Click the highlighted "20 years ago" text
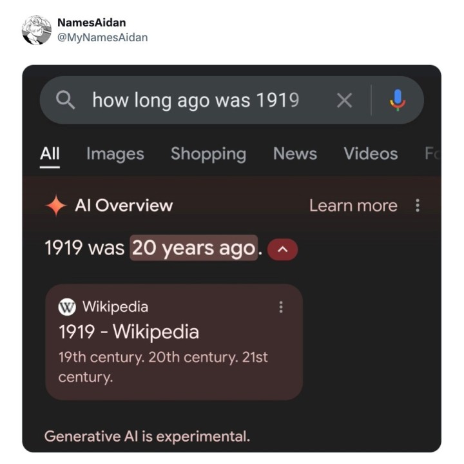 [194, 248]
